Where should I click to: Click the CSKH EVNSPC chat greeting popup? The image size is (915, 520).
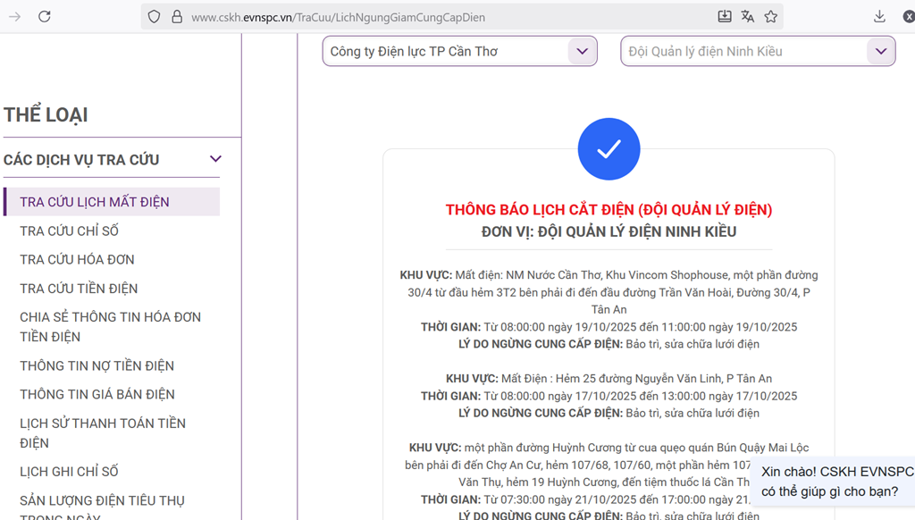point(835,481)
